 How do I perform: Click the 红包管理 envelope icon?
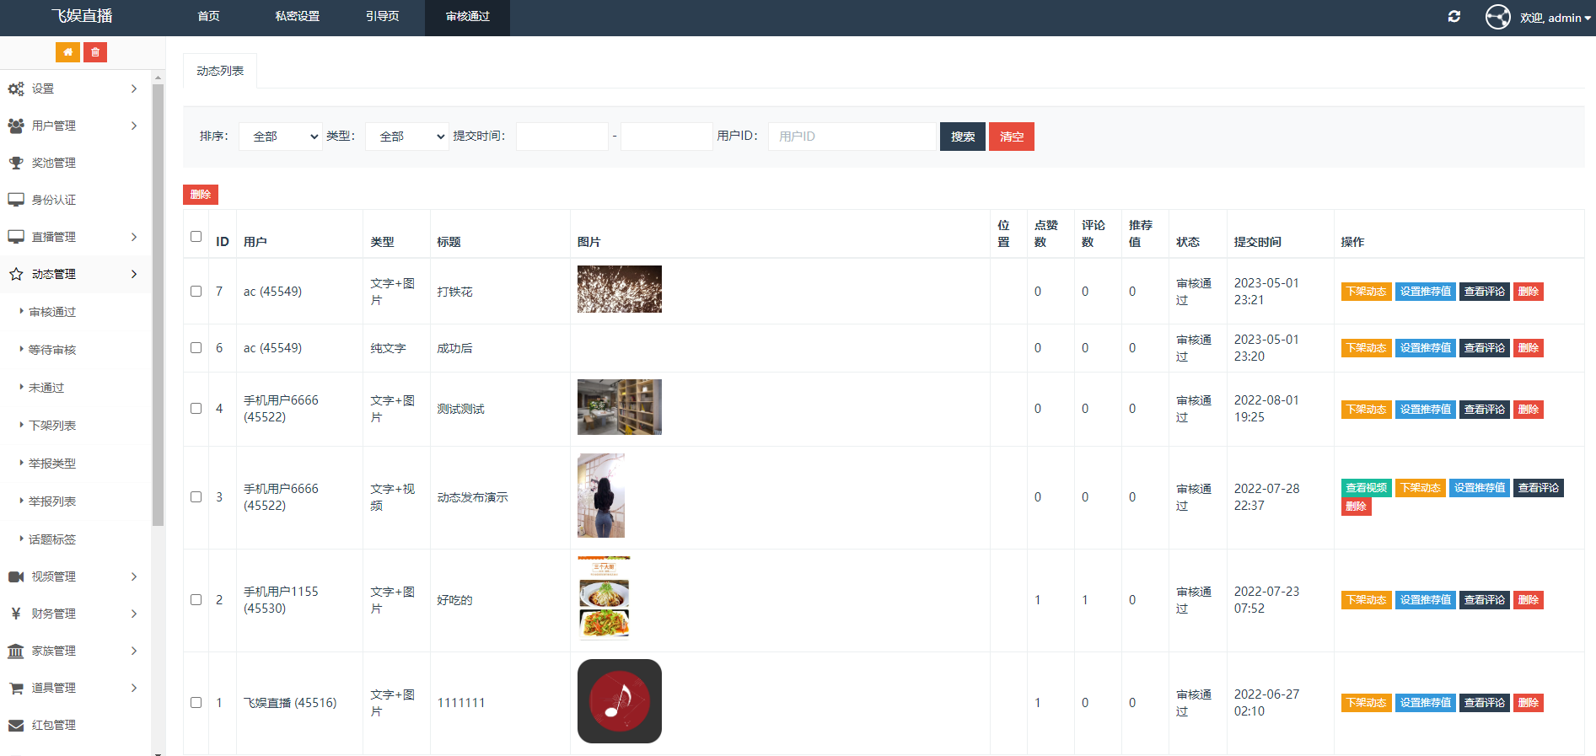(x=16, y=725)
